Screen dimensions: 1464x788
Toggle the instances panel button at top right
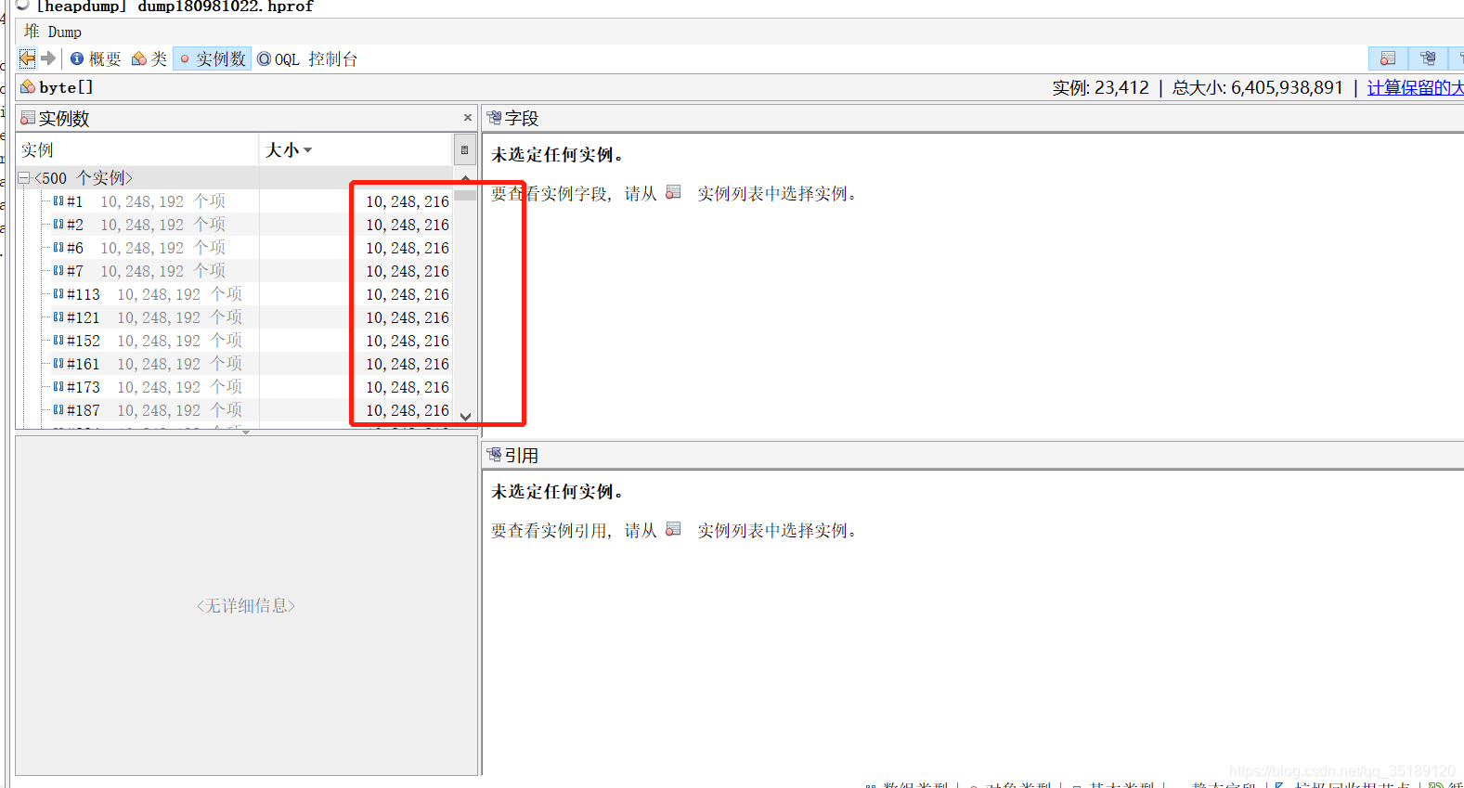pyautogui.click(x=1388, y=58)
